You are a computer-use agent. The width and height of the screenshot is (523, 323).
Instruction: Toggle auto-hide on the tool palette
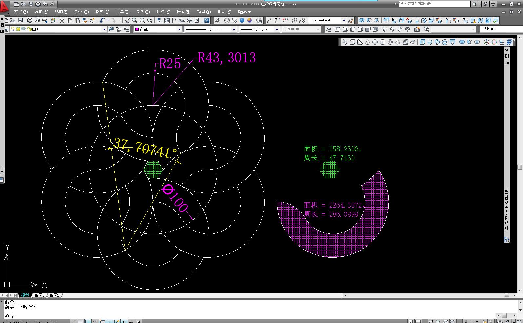tap(507, 56)
